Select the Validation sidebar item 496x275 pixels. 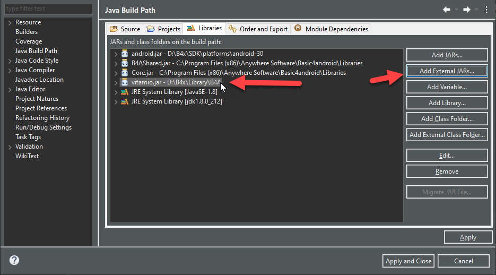coord(29,147)
